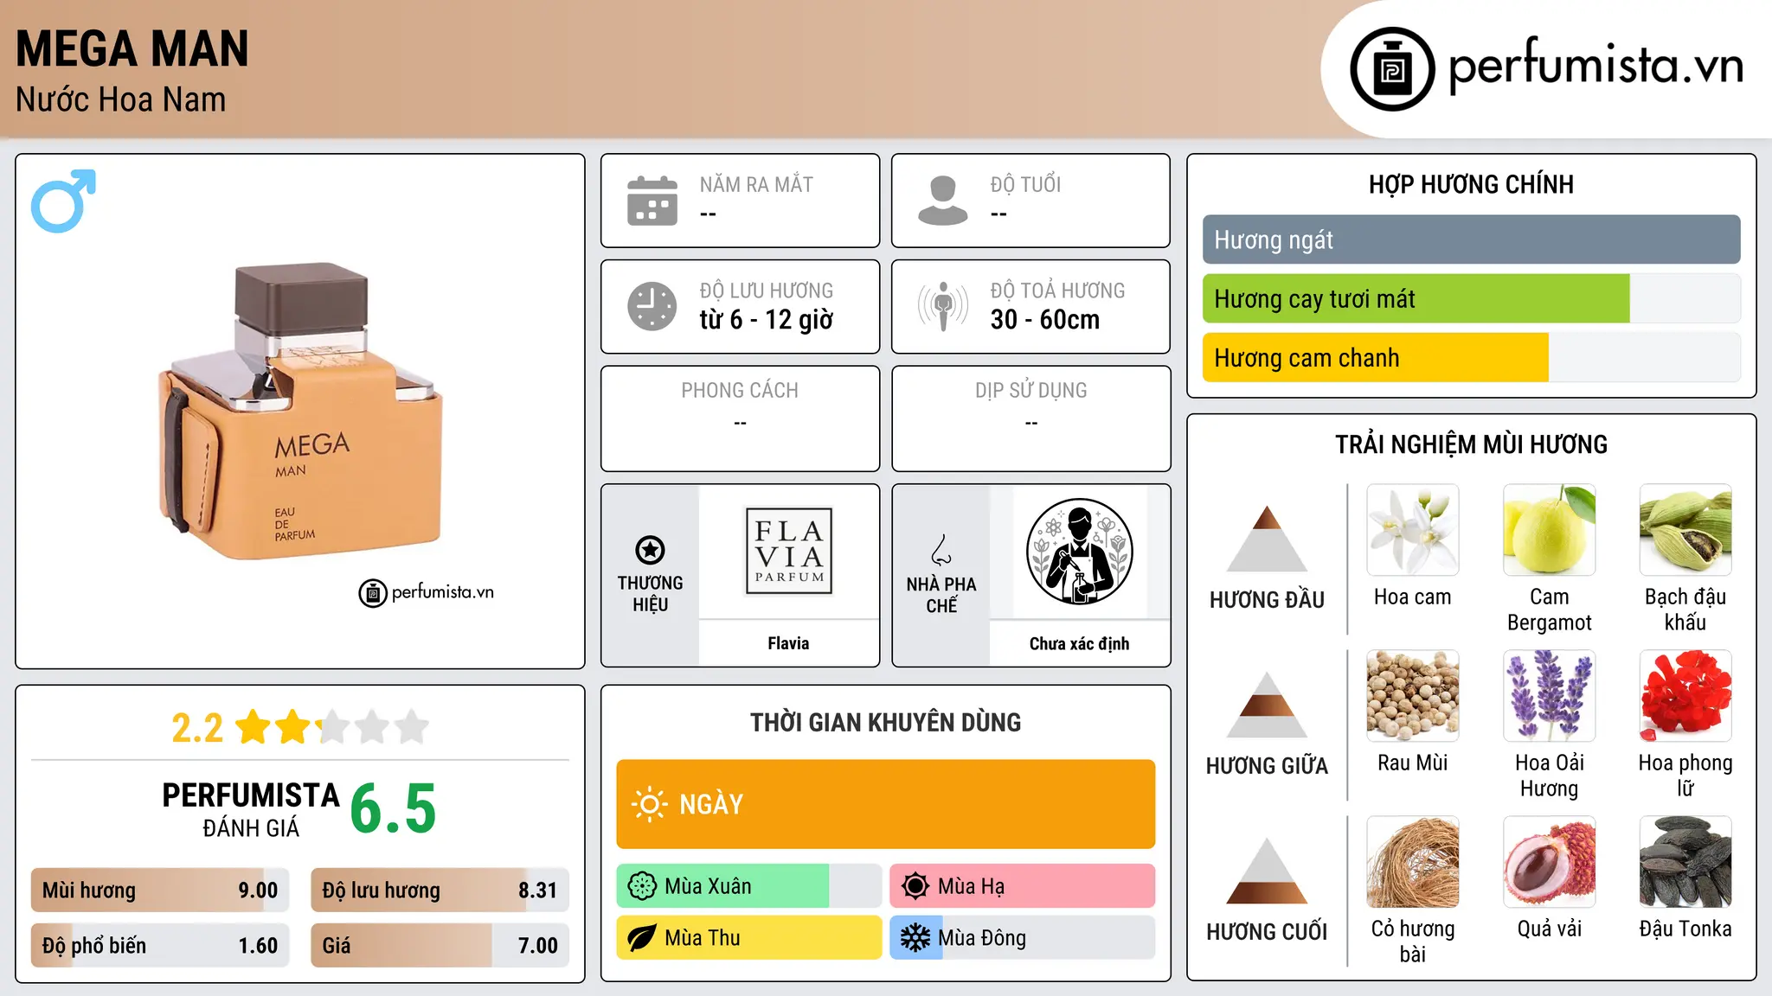Click the Độ lưu hương 8.31 rating bar
The image size is (1772, 996).
440,891
